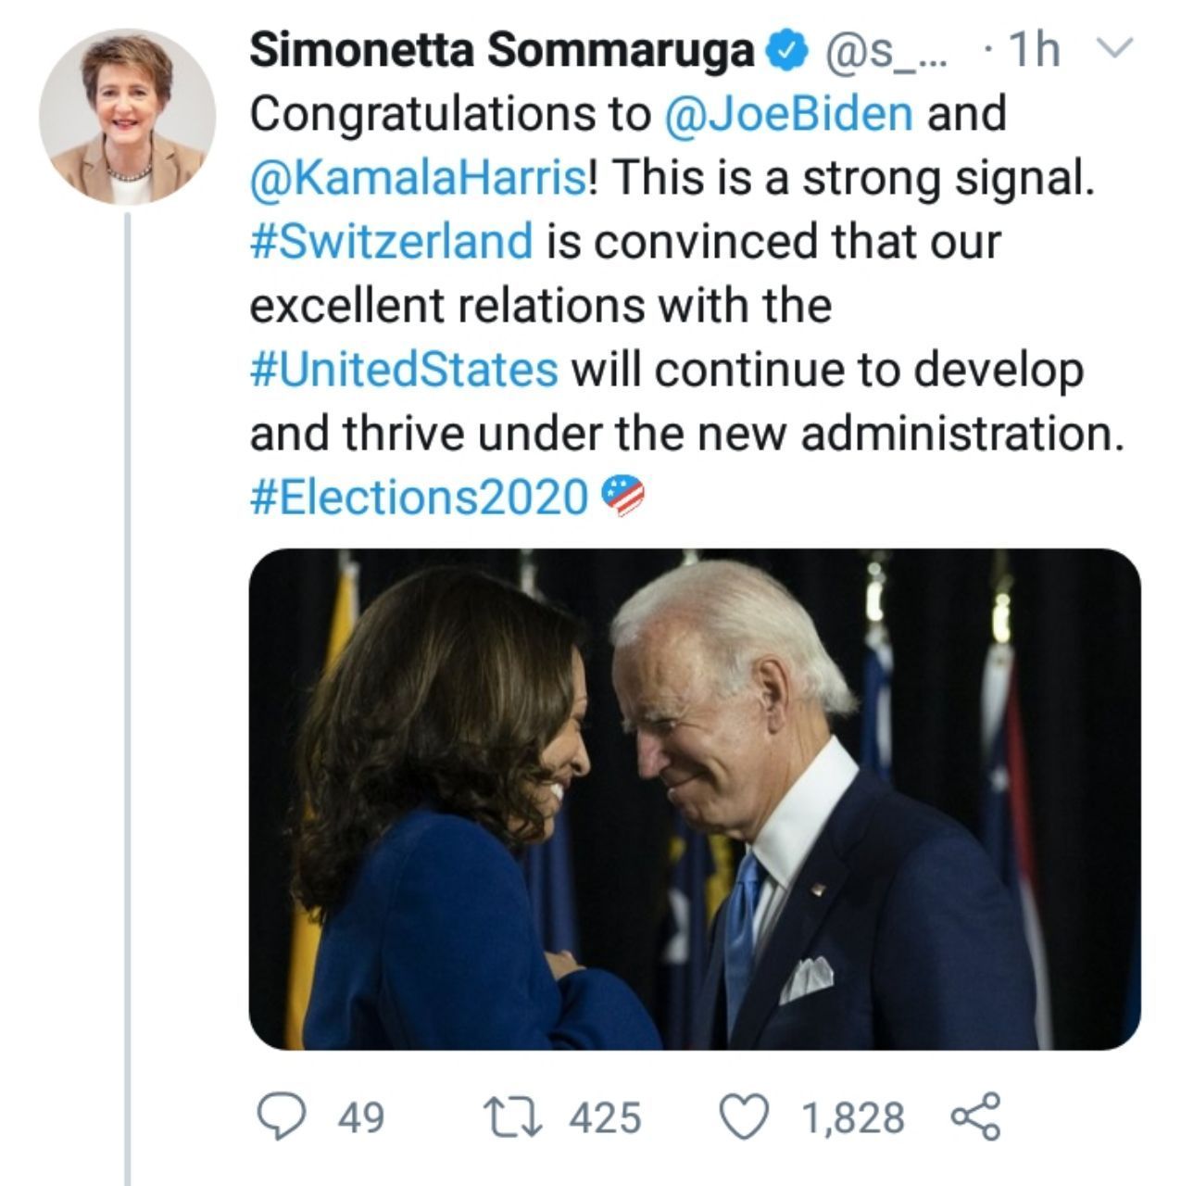Enlarge the attached photo
Viewport: 1181px width, 1186px height.
[x=695, y=799]
